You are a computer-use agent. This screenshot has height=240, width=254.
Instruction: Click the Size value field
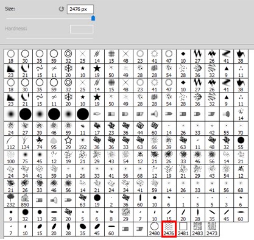[x=80, y=9]
